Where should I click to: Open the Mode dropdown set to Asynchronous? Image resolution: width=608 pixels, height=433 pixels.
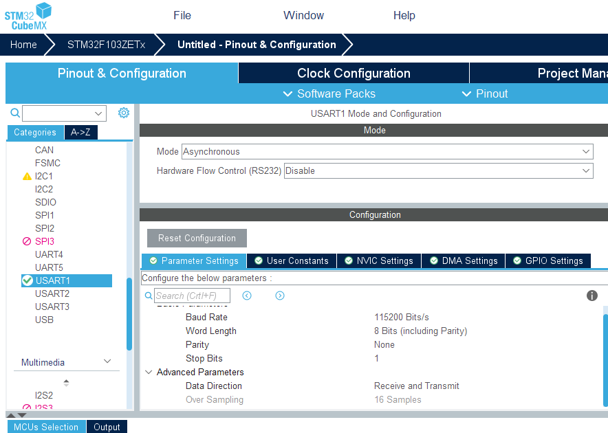[387, 152]
